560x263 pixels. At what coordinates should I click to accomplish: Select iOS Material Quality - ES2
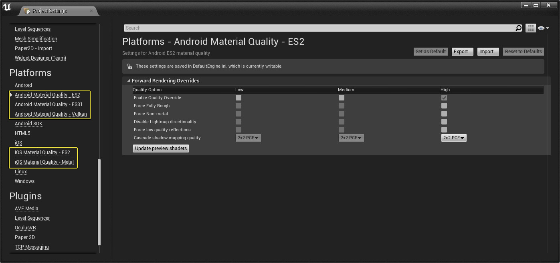coord(42,153)
